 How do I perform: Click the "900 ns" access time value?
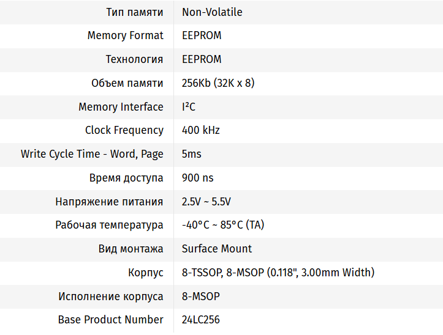click(x=198, y=178)
